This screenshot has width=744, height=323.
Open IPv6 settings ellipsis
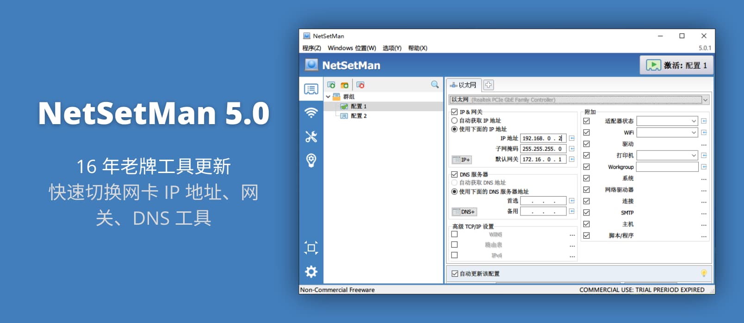pos(572,257)
